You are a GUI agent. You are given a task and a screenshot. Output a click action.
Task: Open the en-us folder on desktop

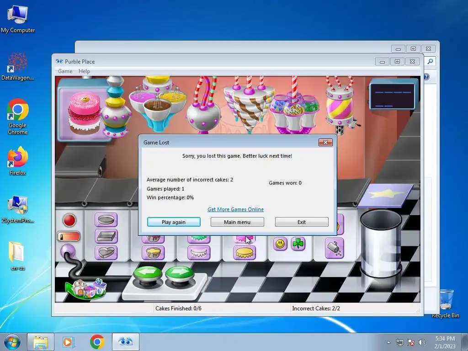point(18,256)
